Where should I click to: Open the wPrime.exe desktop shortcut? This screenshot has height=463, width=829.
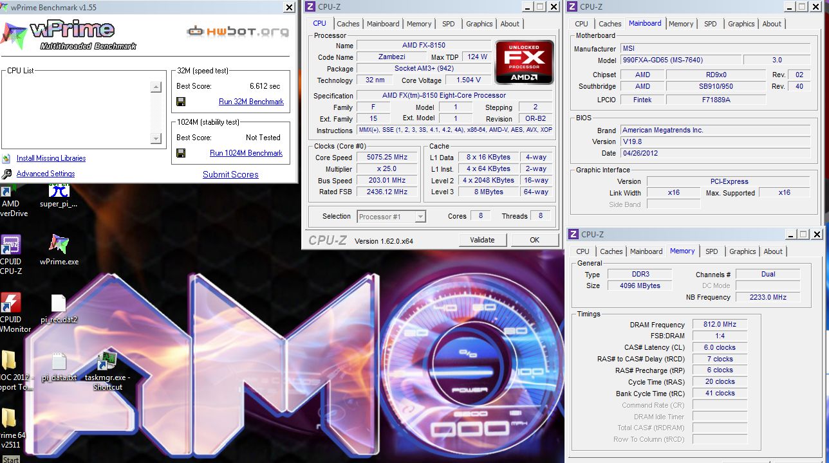click(x=59, y=245)
